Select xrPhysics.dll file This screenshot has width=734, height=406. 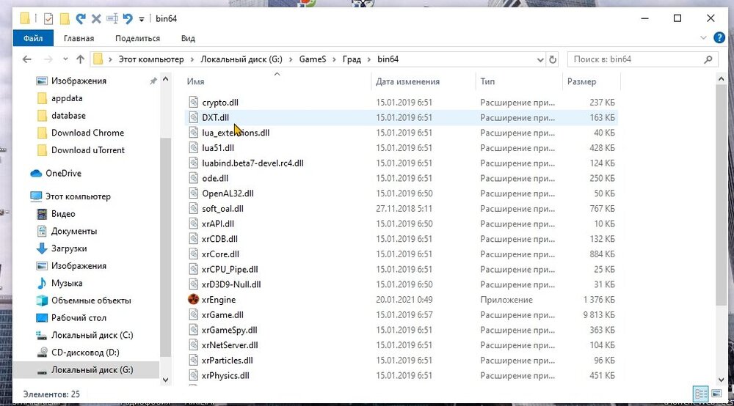225,376
